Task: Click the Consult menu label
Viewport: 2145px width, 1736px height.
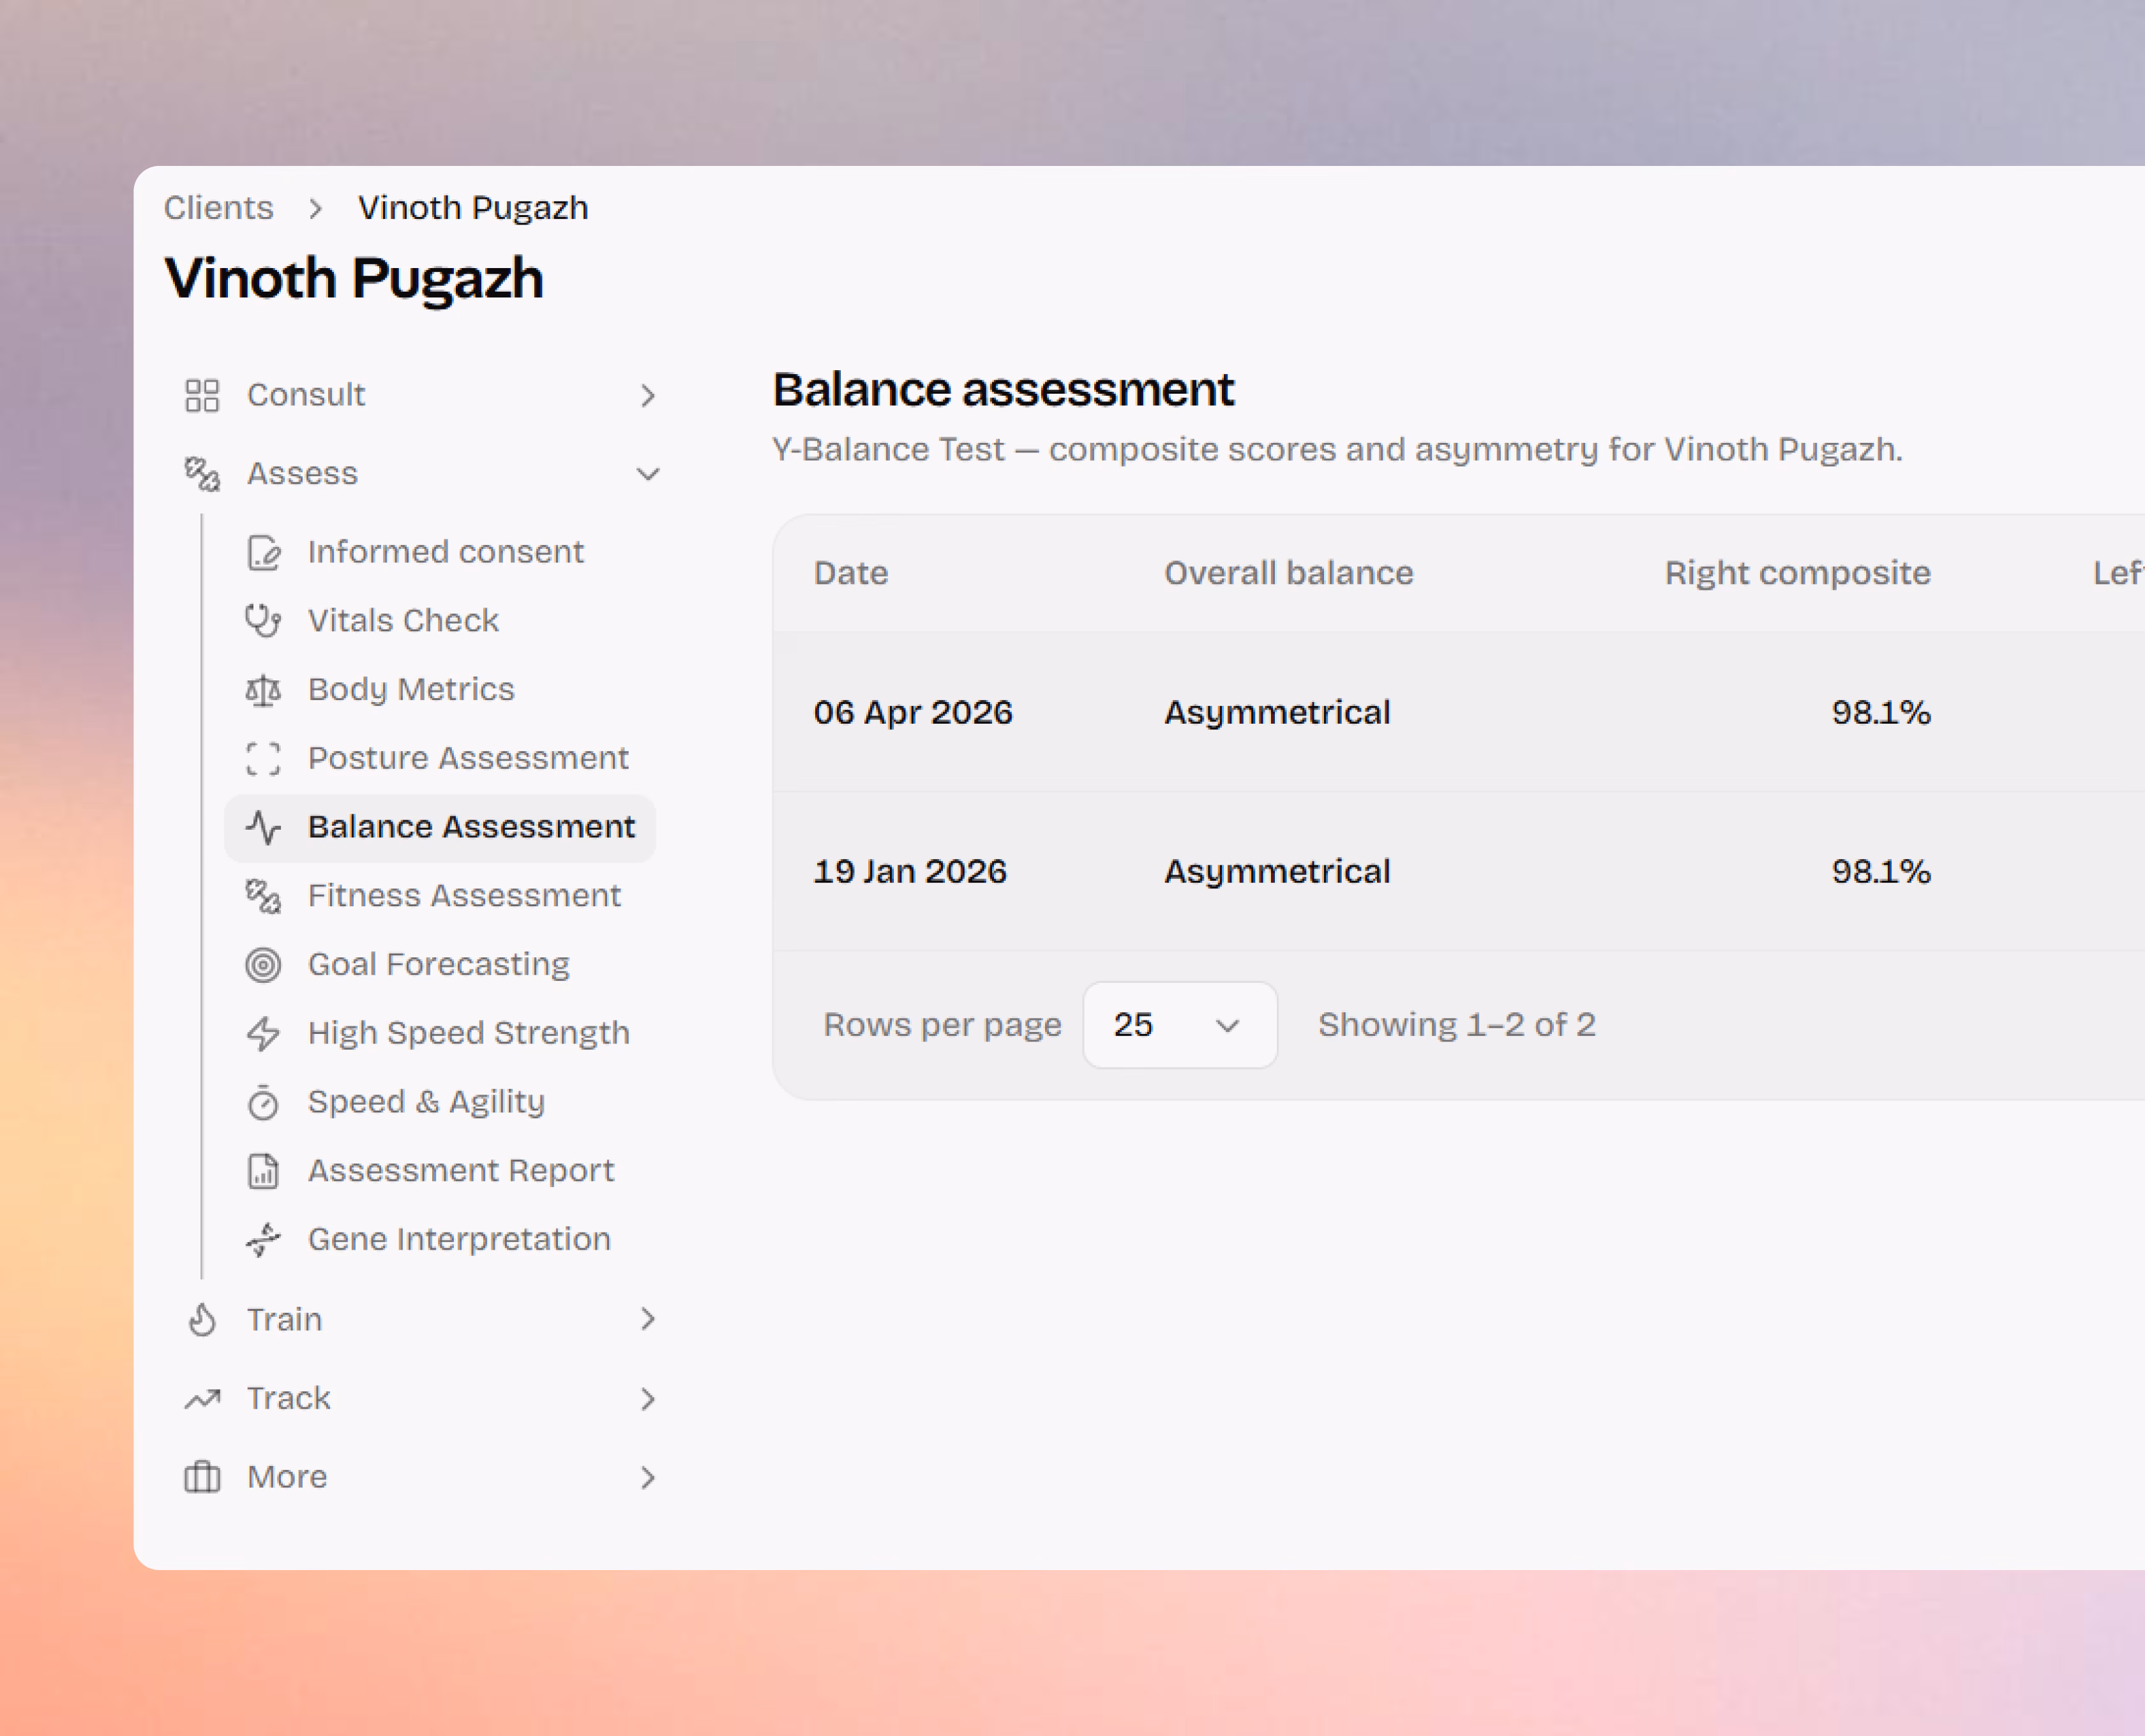Action: tap(306, 395)
